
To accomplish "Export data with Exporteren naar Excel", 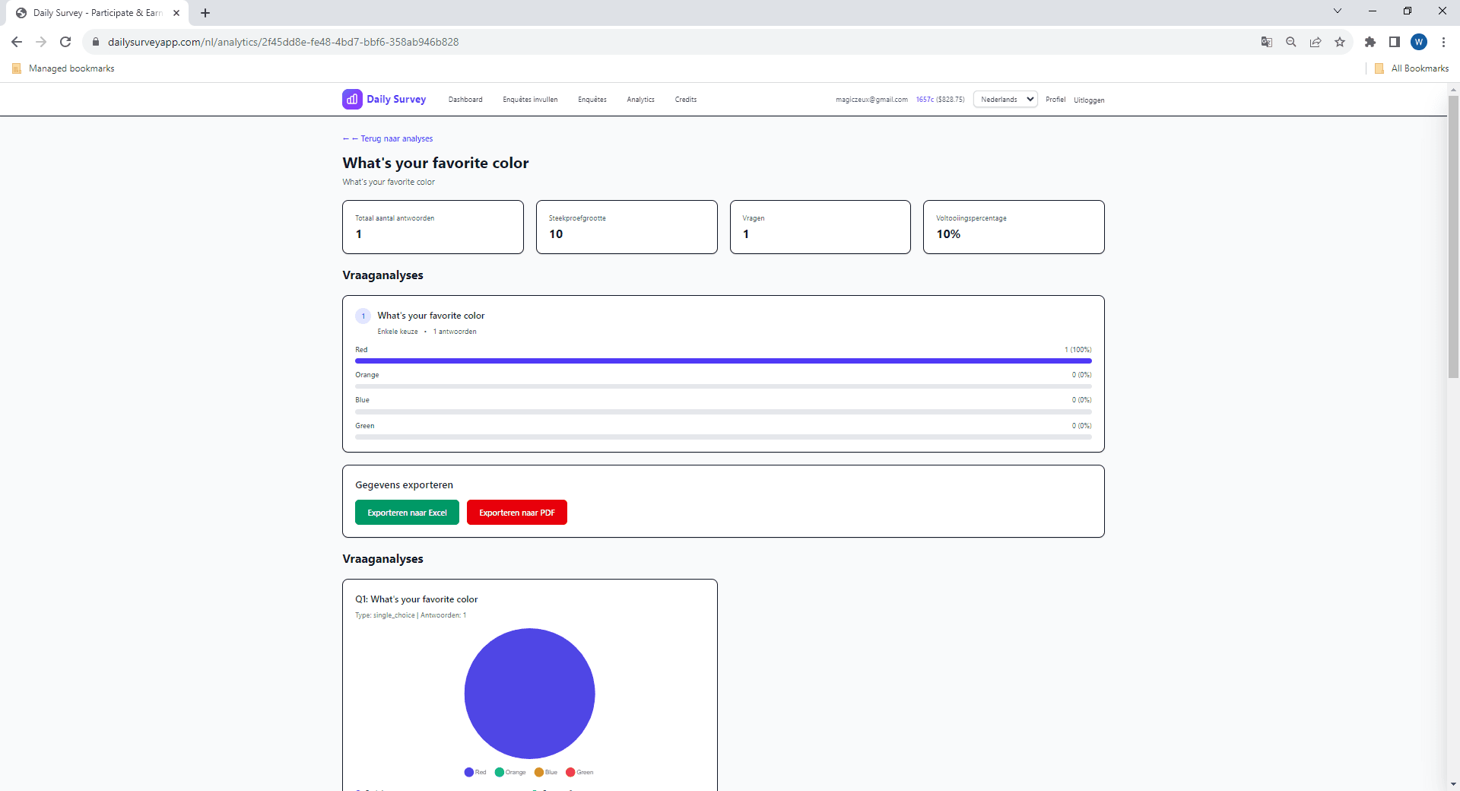I will (x=407, y=512).
